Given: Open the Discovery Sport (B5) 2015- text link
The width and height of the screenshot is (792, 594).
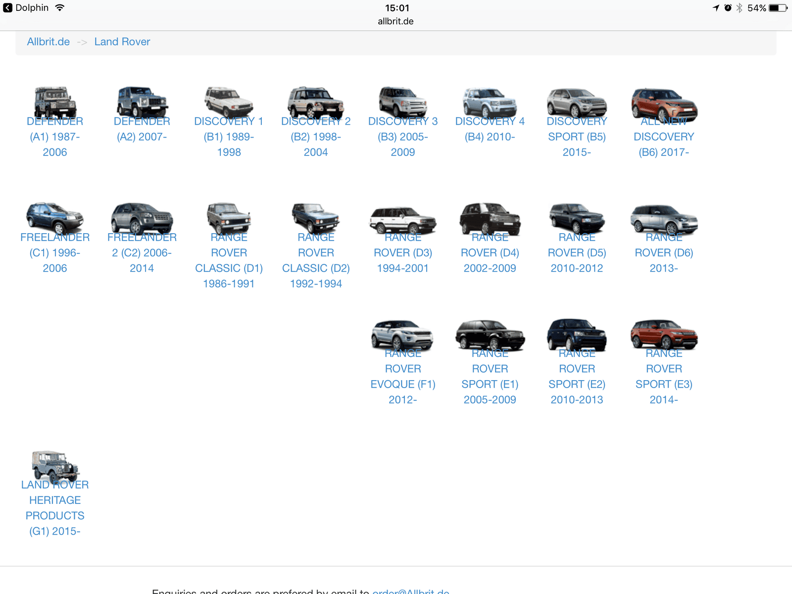Looking at the screenshot, I should pos(577,137).
